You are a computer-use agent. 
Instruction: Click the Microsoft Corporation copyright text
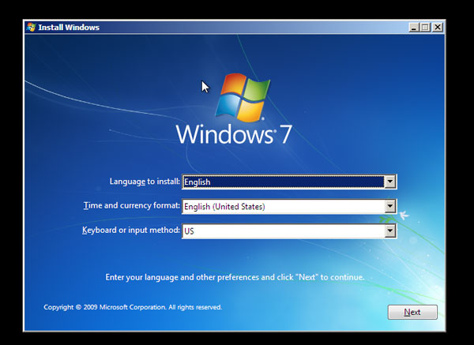(133, 307)
